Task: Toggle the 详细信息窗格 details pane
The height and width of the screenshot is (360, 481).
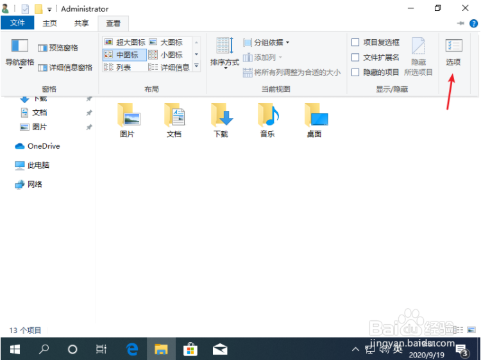Action: pyautogui.click(x=65, y=67)
